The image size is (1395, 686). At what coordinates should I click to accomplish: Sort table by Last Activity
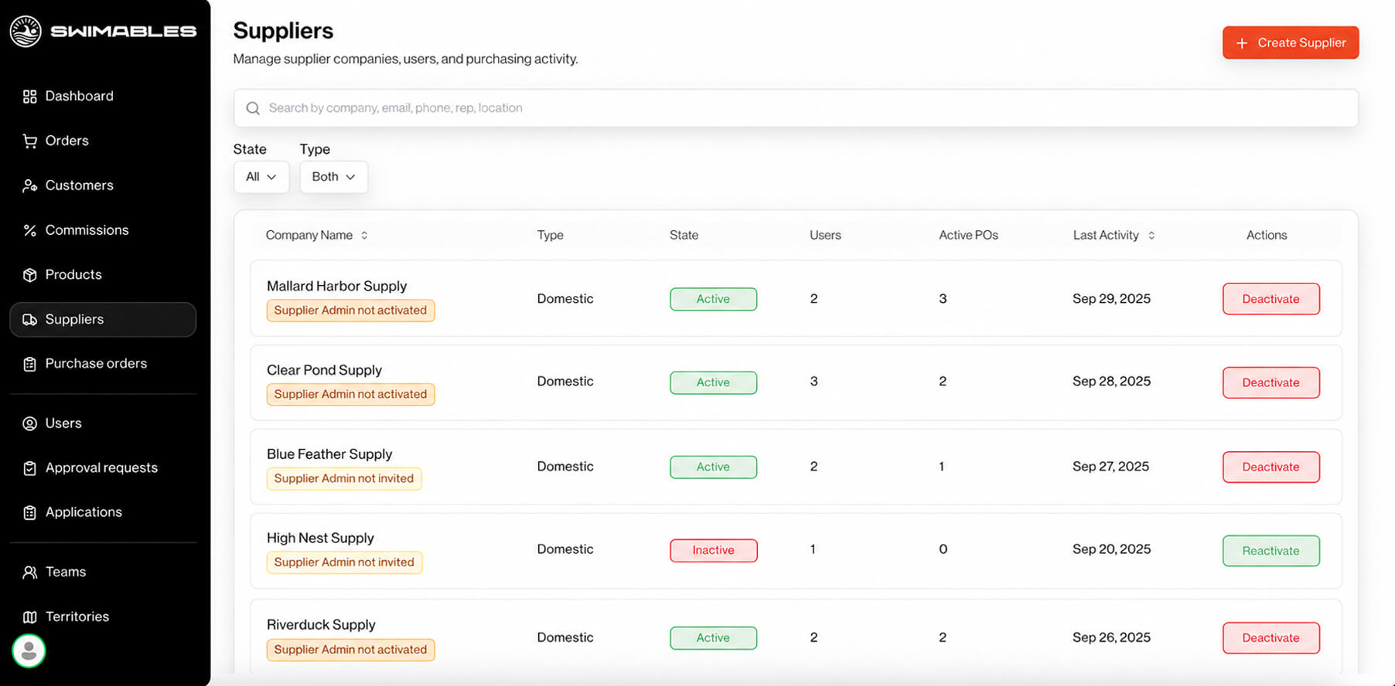coord(1114,236)
